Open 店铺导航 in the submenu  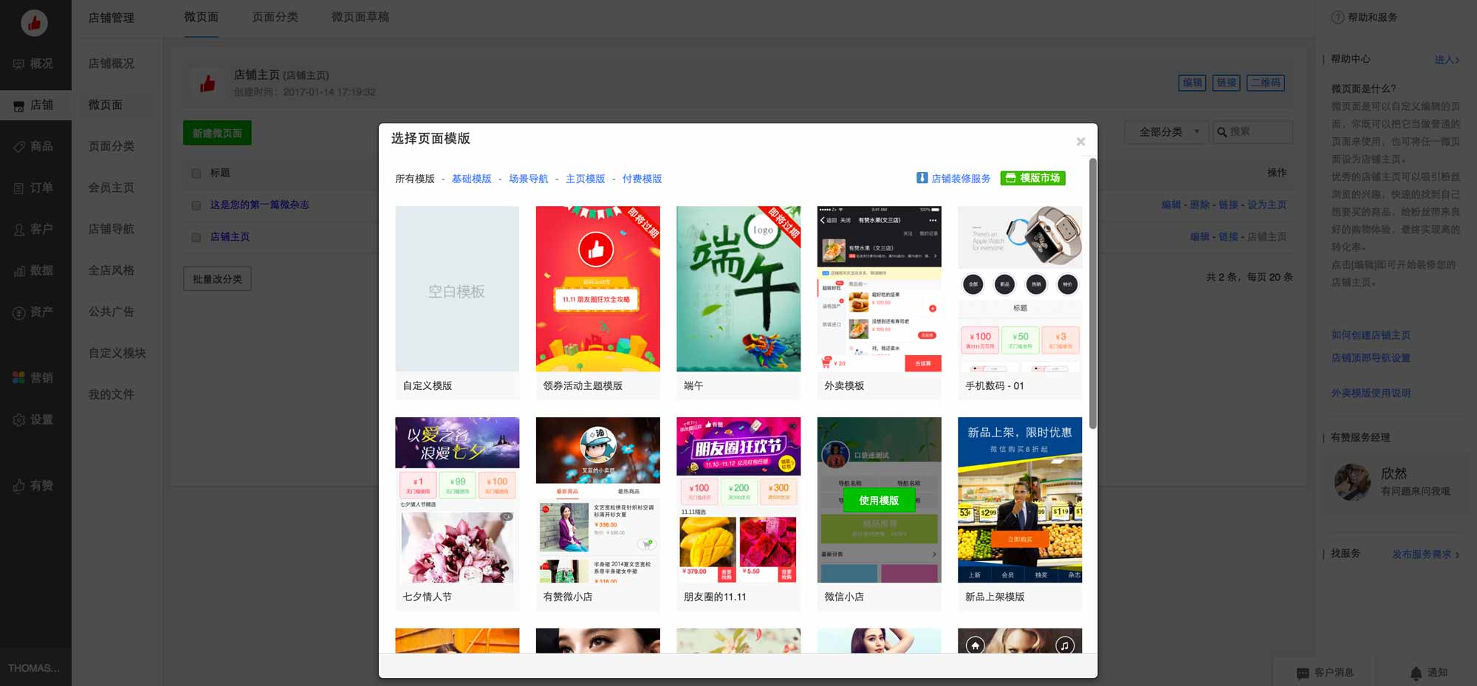112,229
